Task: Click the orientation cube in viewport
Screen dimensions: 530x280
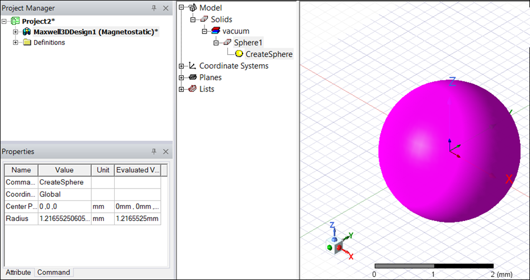Action: click(334, 246)
